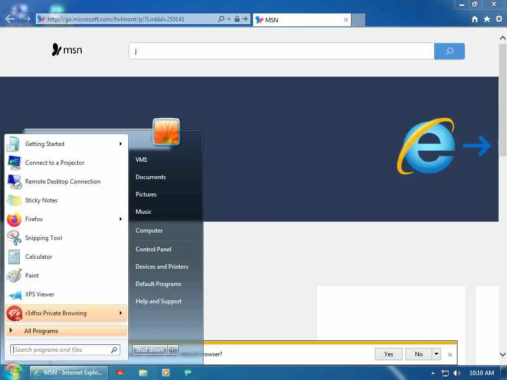Click the 10:10 AM clock
Screen dimensions: 507x380
(x=481, y=373)
